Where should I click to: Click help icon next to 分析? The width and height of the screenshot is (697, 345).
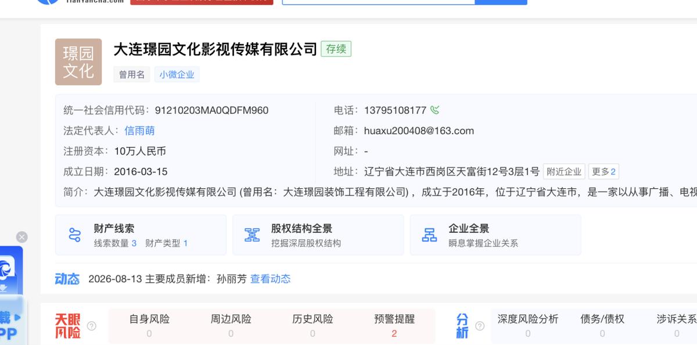tap(480, 326)
